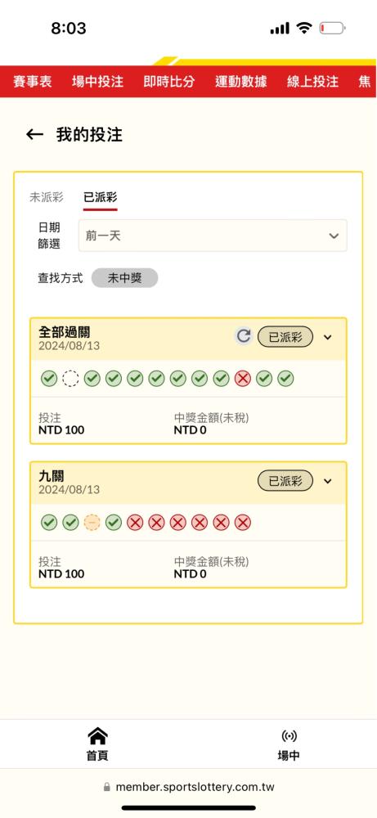Tap the 已派彩 status badge on 九關
This screenshot has width=377, height=818.
[285, 481]
